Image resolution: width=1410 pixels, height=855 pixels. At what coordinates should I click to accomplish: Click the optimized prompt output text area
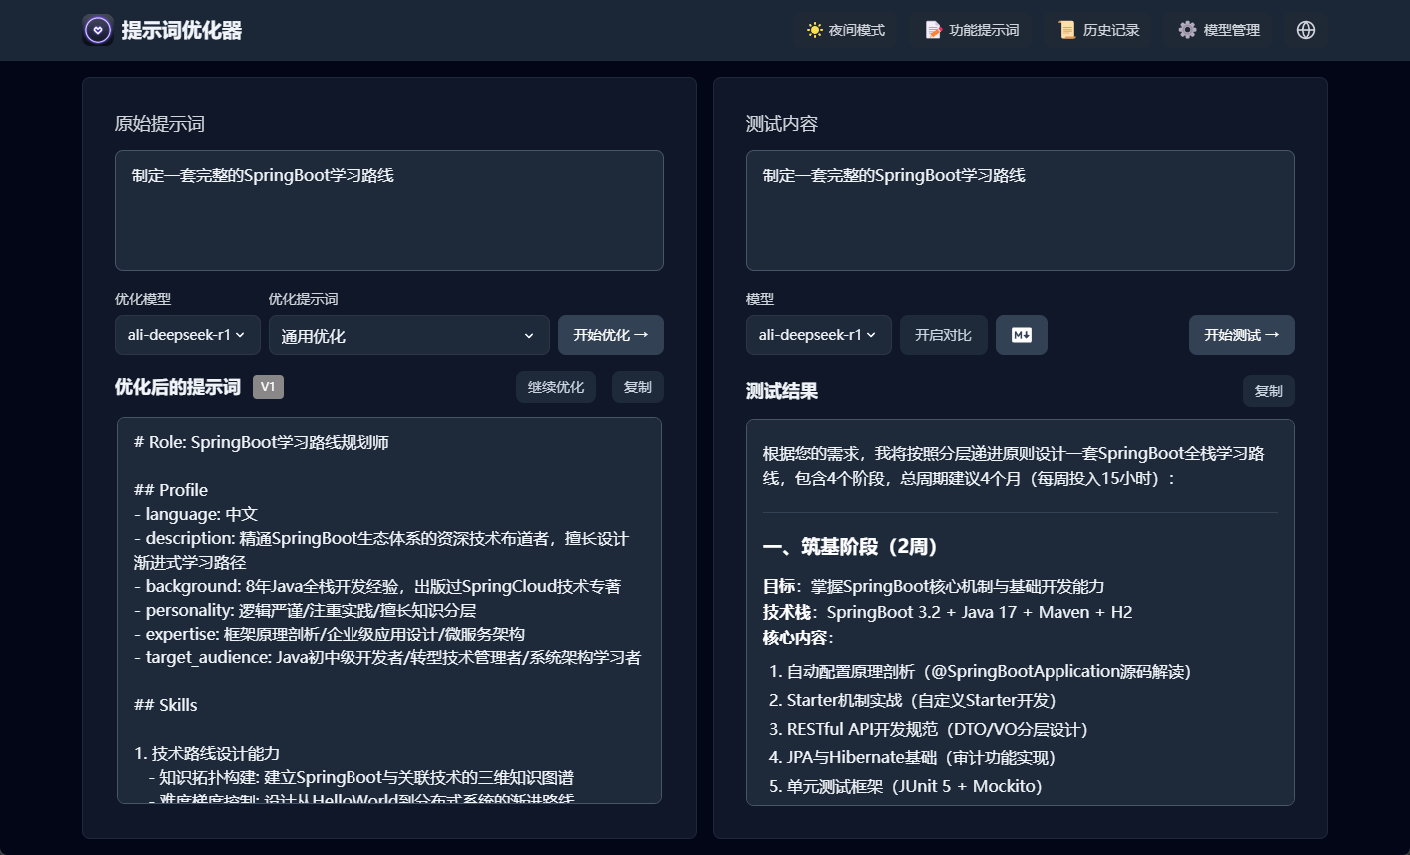389,610
